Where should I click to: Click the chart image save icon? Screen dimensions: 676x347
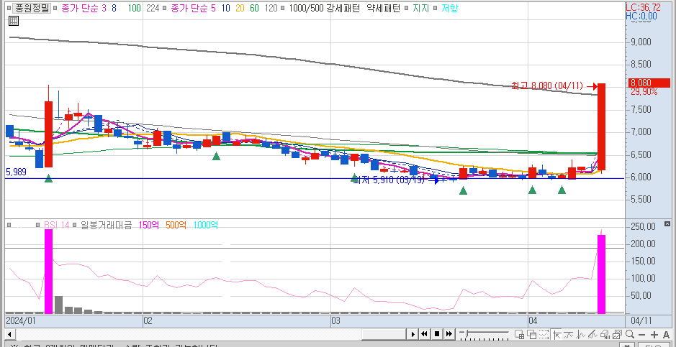617,334
